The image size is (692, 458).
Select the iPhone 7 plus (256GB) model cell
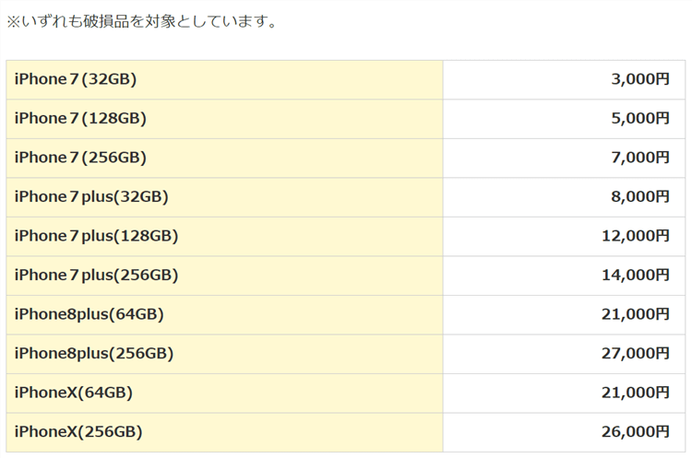96,275
